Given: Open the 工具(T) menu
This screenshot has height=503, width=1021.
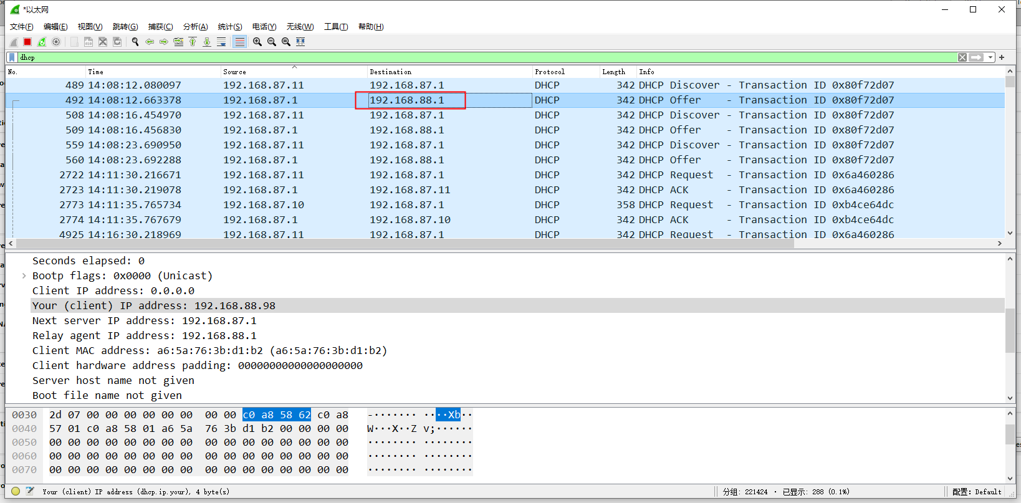Looking at the screenshot, I should point(336,27).
